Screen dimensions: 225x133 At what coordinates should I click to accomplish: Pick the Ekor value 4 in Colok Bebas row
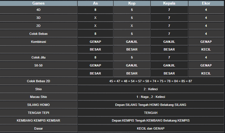pos(206,34)
